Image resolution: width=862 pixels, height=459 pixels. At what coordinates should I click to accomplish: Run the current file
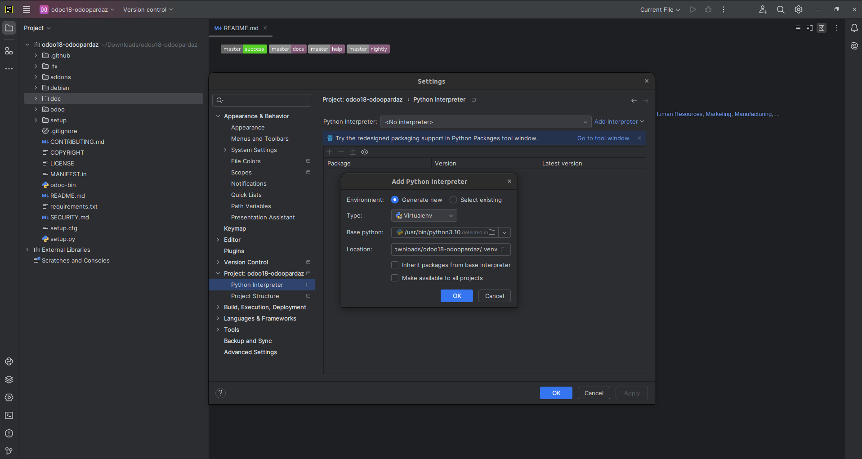[693, 9]
